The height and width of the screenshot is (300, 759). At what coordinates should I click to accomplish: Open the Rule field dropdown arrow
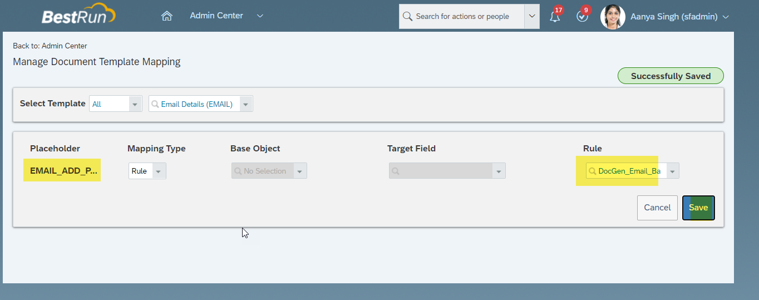point(672,171)
